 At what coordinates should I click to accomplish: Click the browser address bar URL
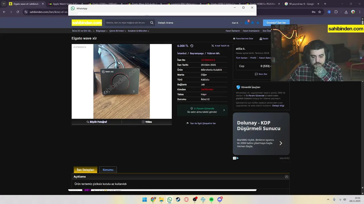pyautogui.click(x=48, y=12)
